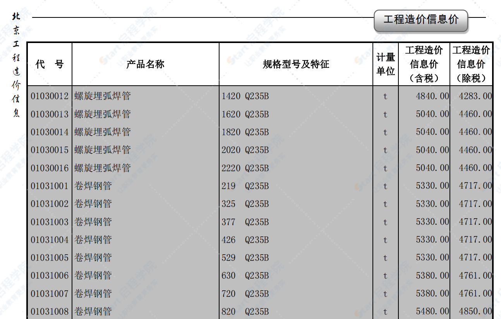Click 4717.00 in row 01031003

coord(475,222)
